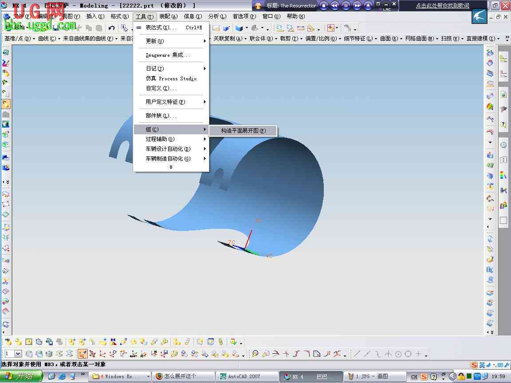The image size is (511, 383).
Task: Click the green download arrow icon in bottom toolbar
Action: tap(233, 342)
